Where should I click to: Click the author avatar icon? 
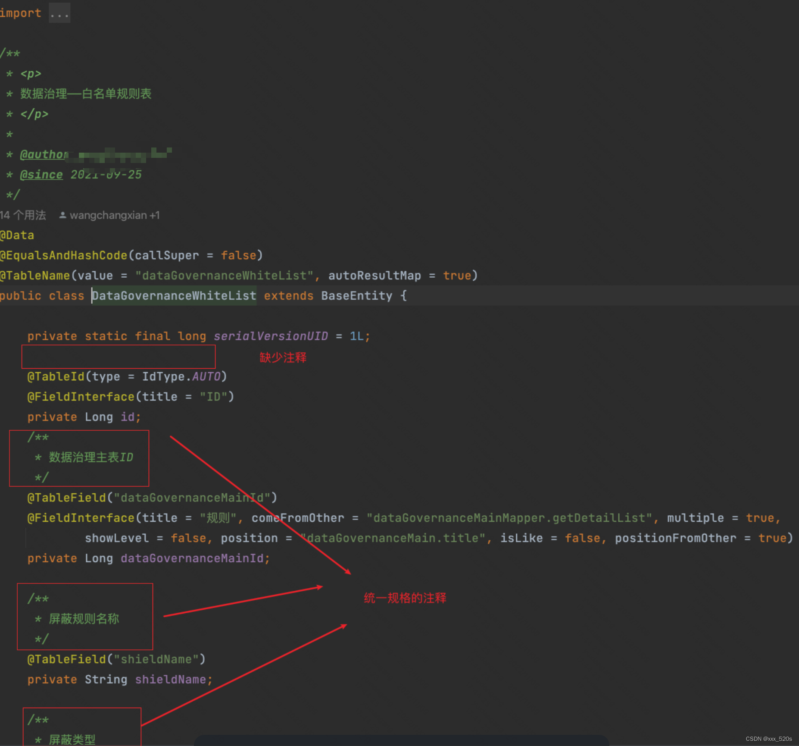click(62, 215)
